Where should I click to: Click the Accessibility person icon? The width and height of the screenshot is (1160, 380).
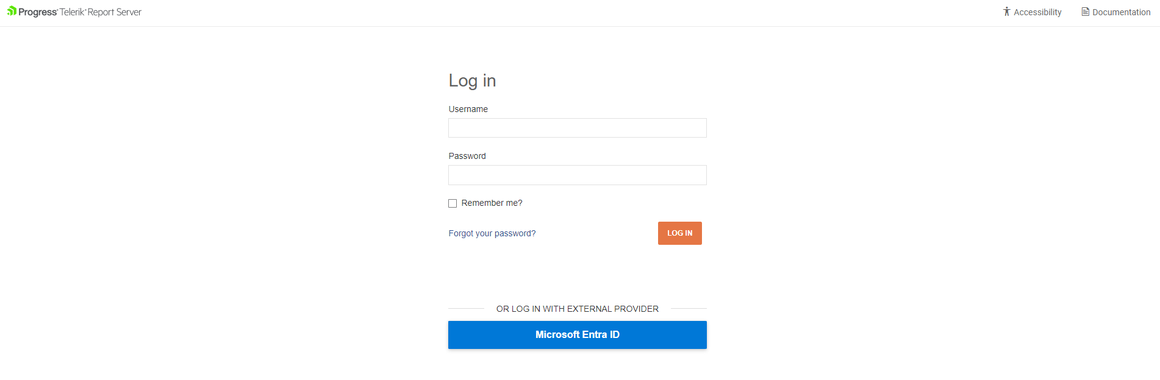pos(1006,11)
